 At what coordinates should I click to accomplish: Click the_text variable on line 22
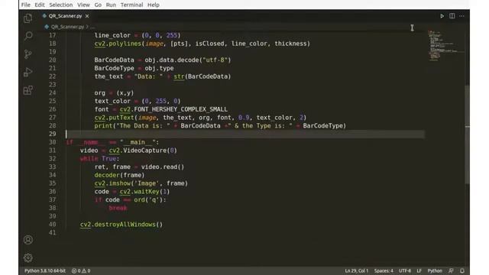(108, 76)
